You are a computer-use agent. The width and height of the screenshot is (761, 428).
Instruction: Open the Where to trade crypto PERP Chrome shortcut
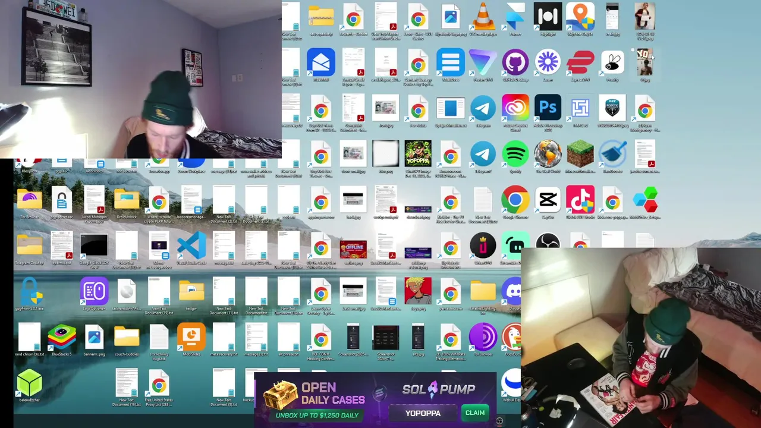pos(159,200)
